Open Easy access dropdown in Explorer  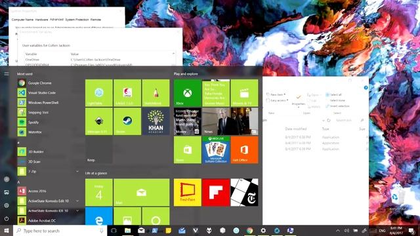click(277, 100)
